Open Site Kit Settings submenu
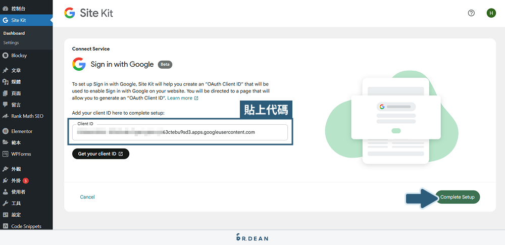The width and height of the screenshot is (505, 245). tap(11, 42)
